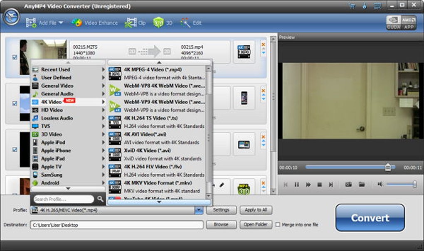This screenshot has width=424, height=251.
Task: Choose WebM-VP9 4K WebM Video format
Action: pos(157,106)
